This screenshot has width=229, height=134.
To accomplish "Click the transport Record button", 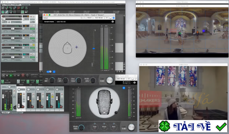I will click(x=23, y=76).
